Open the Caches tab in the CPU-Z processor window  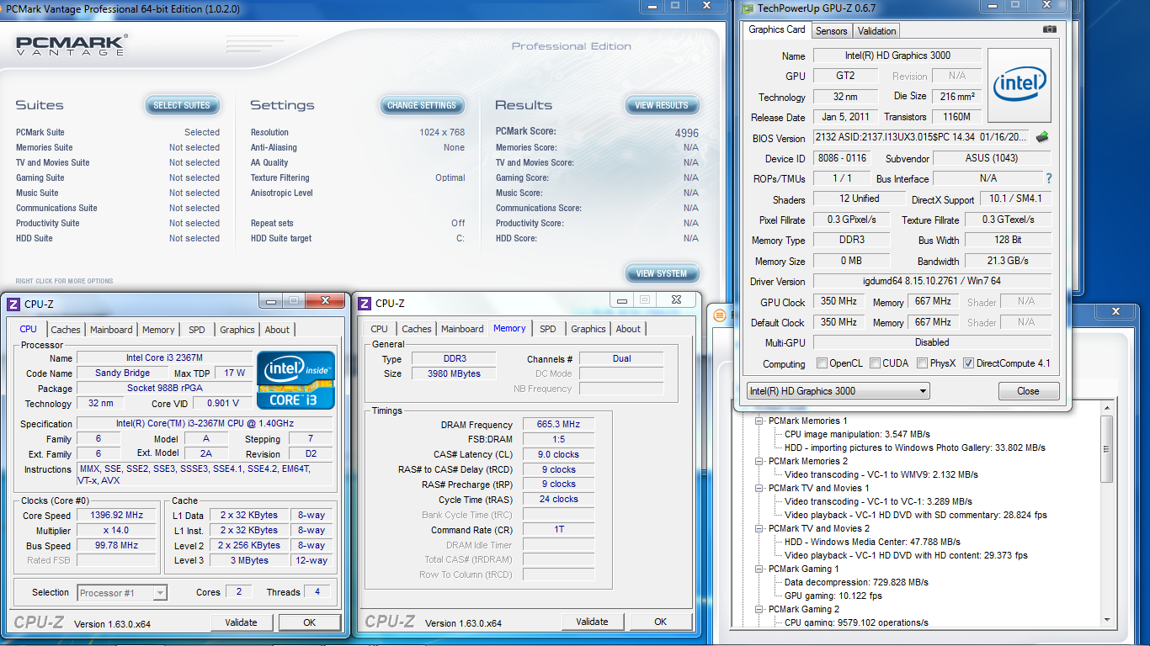66,330
